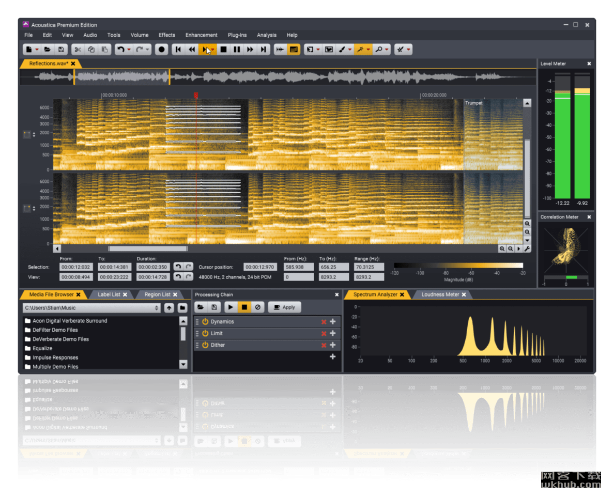The height and width of the screenshot is (498, 614).
Task: Open the brush tool dropdown arrow
Action: pyautogui.click(x=350, y=50)
